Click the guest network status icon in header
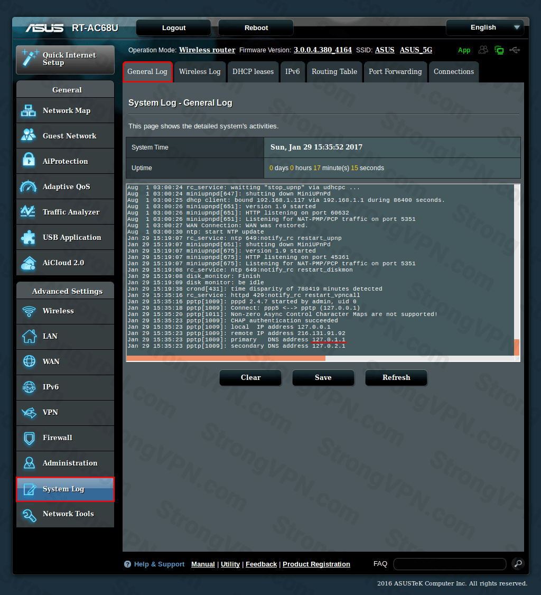Image resolution: width=541 pixels, height=595 pixels. pyautogui.click(x=483, y=50)
